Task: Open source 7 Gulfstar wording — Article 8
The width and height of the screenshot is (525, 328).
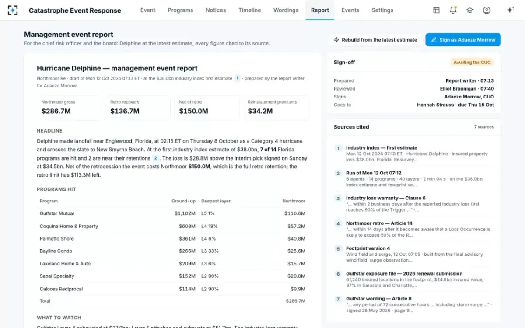Action: point(414,304)
